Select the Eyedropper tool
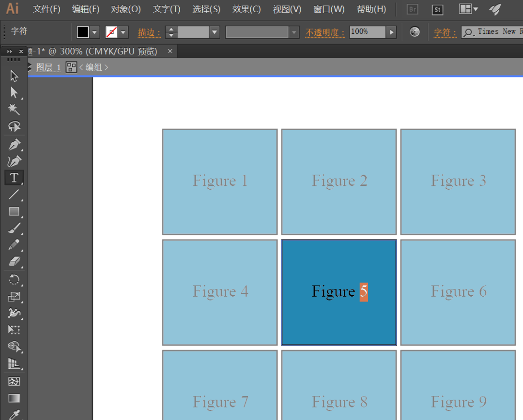 point(14,415)
